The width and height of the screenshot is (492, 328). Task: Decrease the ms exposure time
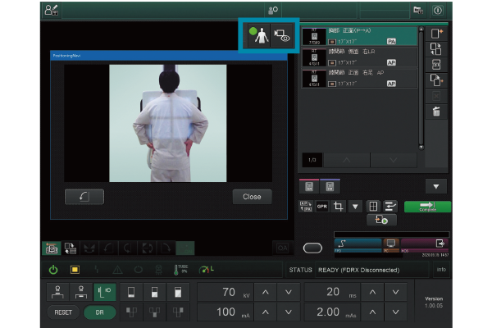(396, 292)
